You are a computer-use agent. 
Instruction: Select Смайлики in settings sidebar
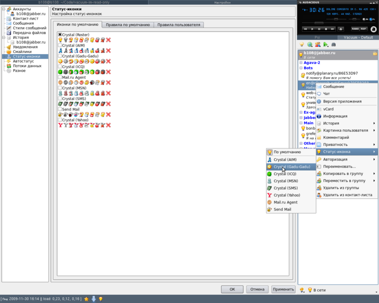[x=22, y=52]
